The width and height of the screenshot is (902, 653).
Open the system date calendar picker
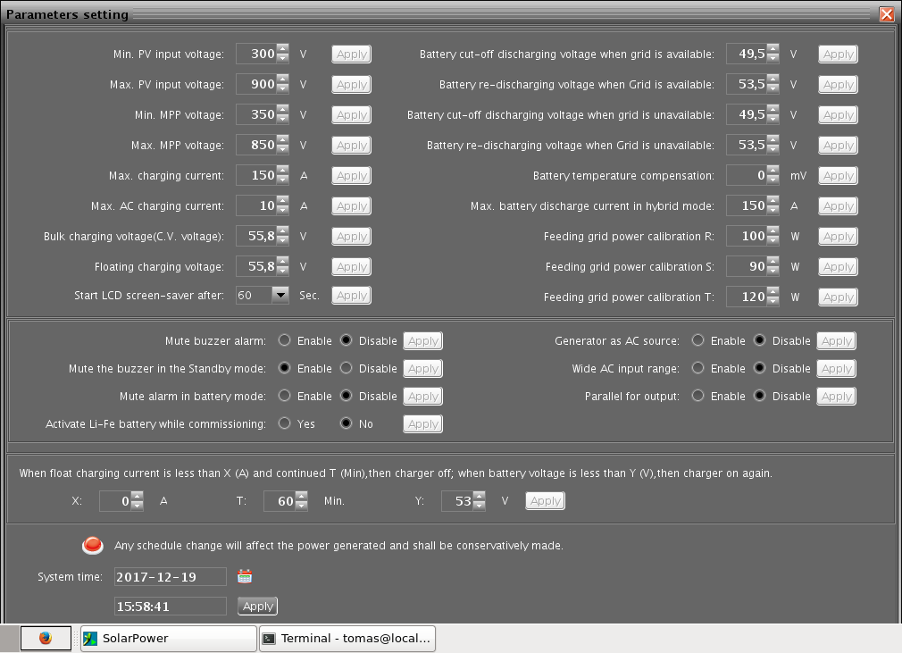[245, 576]
